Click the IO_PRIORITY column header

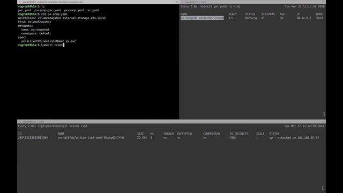[238, 133]
